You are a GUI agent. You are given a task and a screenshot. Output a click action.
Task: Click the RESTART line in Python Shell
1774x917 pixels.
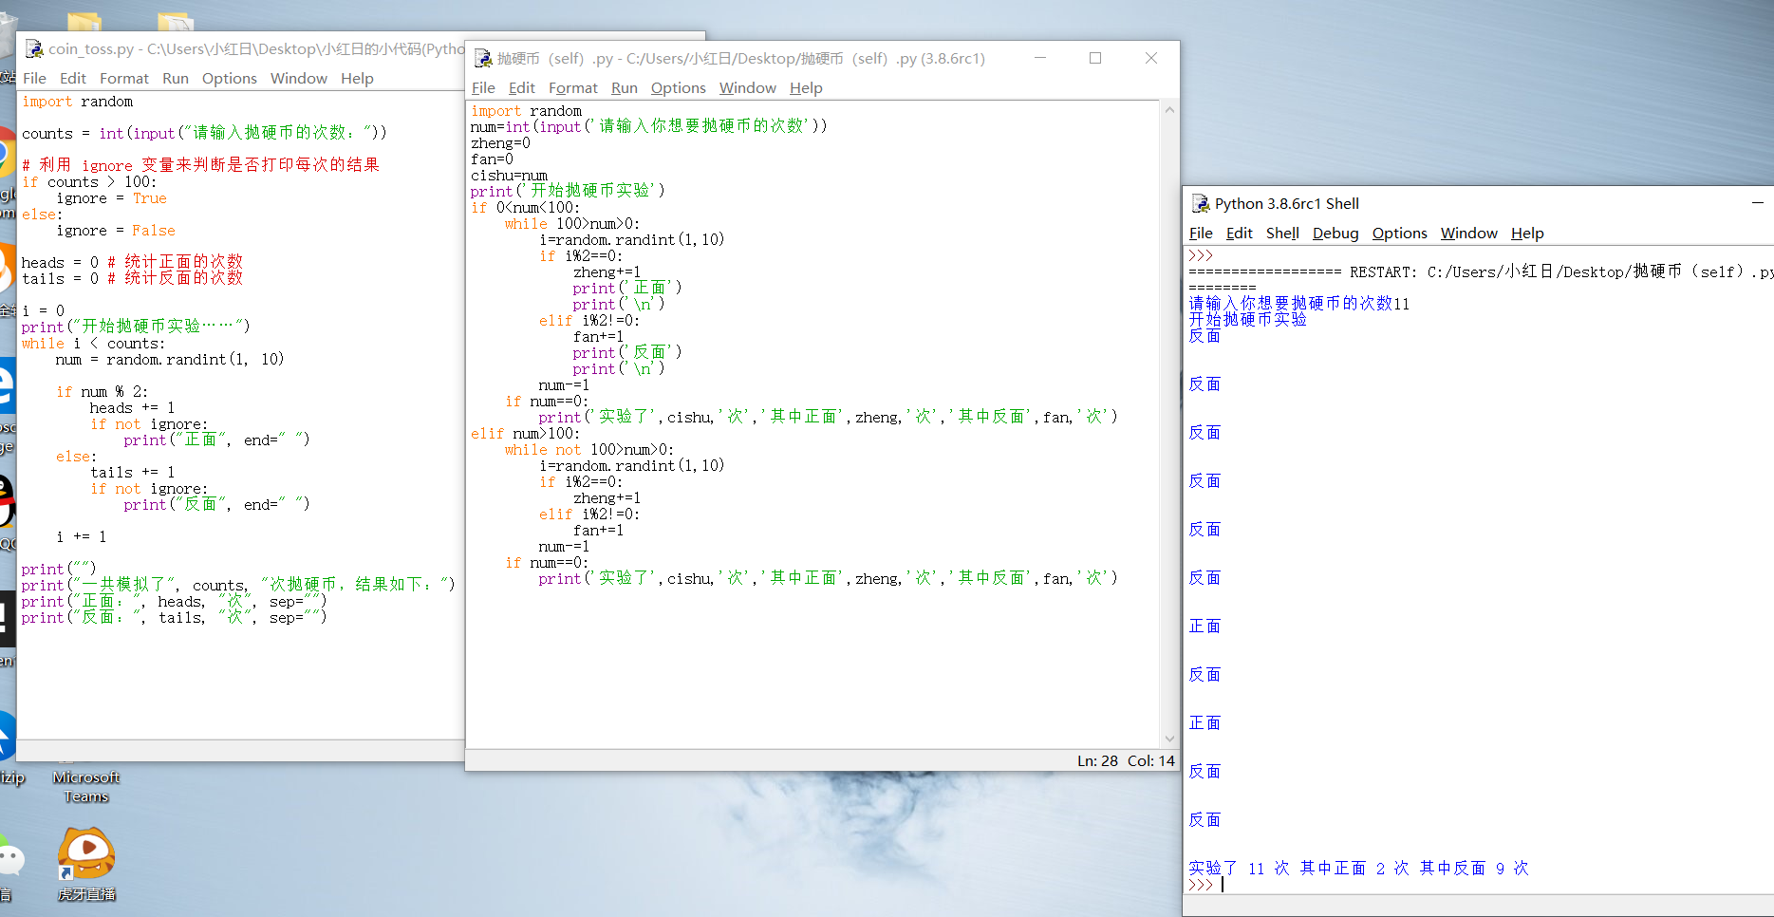[1481, 272]
